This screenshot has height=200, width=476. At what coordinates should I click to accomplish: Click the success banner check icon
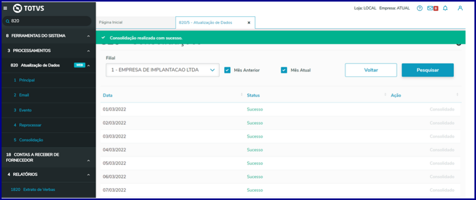point(103,38)
